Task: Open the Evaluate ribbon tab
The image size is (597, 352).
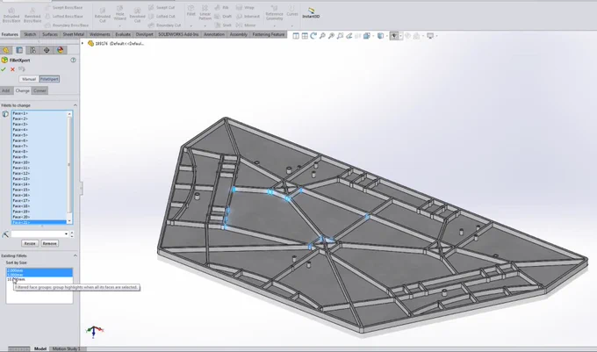Action: coord(123,34)
